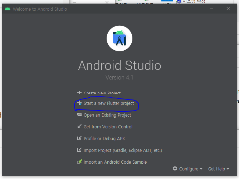The height and width of the screenshot is (179, 239).
Task: Click the Flutter plus icon for new project
Action: [79, 103]
